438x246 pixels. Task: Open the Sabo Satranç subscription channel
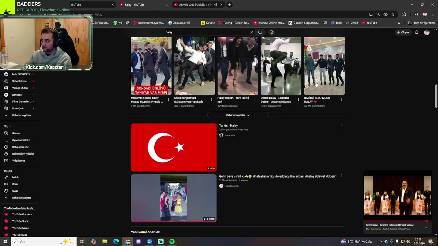(19, 81)
